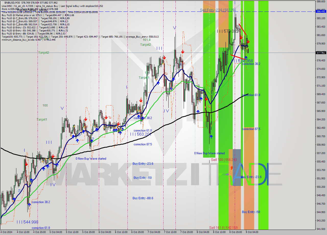Click the 558.950 price axis value
The width and height of the screenshot is (327, 235).
point(321,145)
